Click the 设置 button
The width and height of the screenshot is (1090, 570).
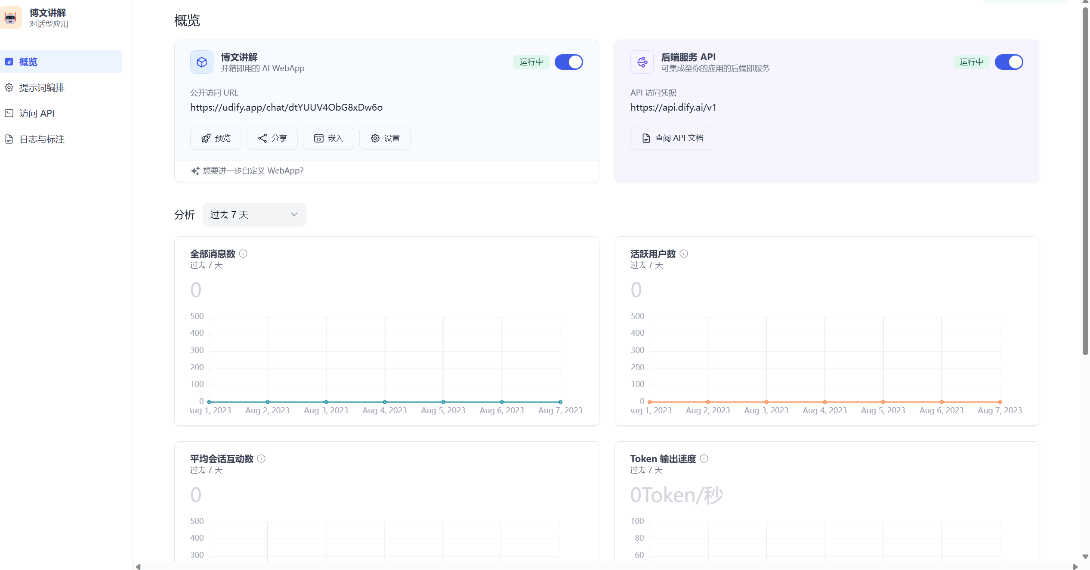(385, 138)
